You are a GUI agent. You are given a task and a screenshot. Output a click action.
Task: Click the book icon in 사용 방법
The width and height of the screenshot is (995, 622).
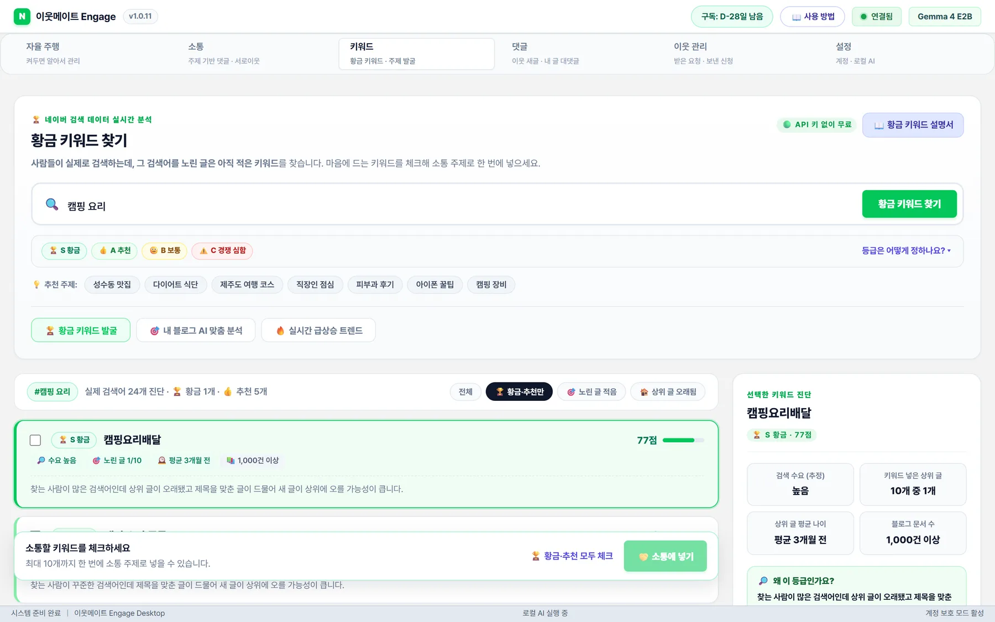[x=797, y=17]
